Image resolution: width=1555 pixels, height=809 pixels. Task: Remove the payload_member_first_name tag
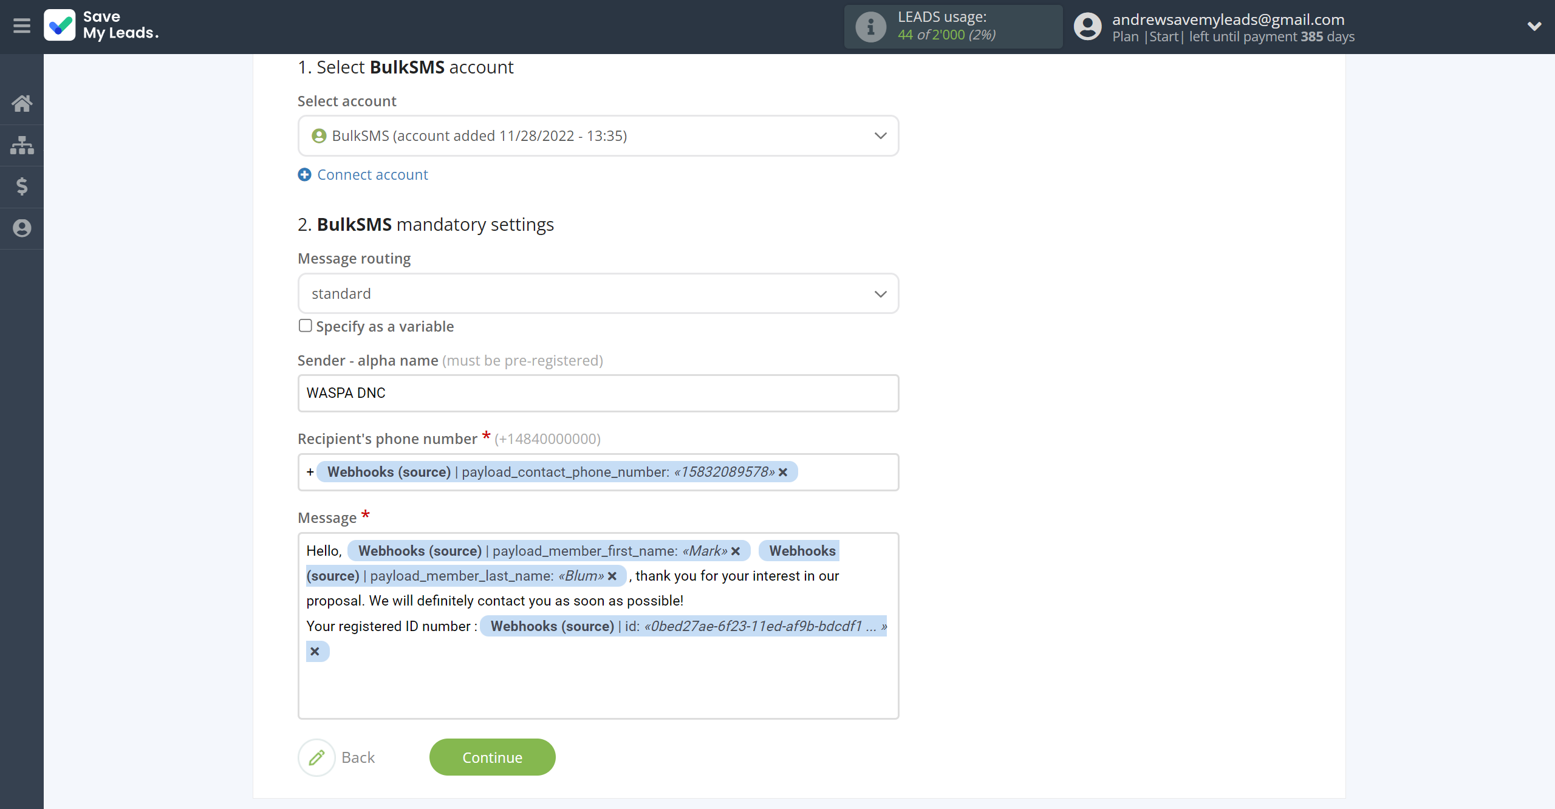736,551
